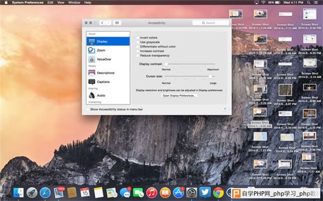The width and height of the screenshot is (323, 201).
Task: Launch iTunes music note icon
Action: (152, 193)
